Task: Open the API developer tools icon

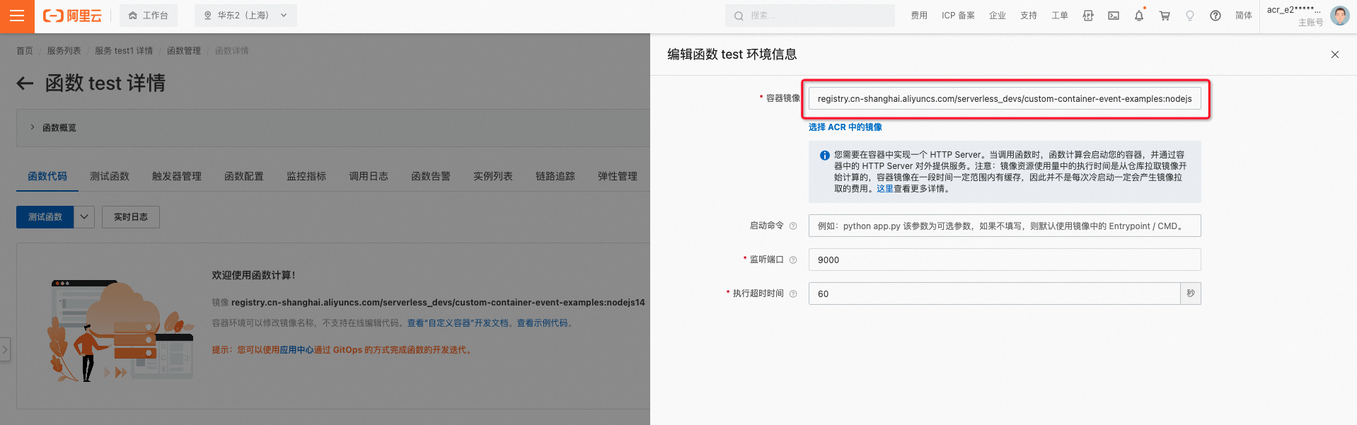Action: pos(1088,16)
